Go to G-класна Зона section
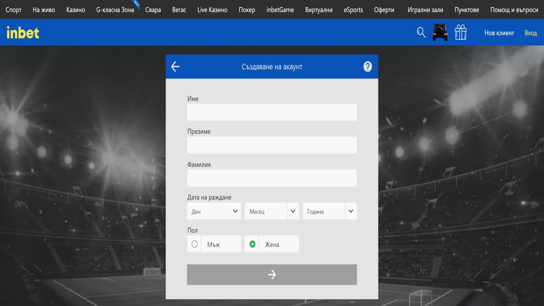 (115, 10)
